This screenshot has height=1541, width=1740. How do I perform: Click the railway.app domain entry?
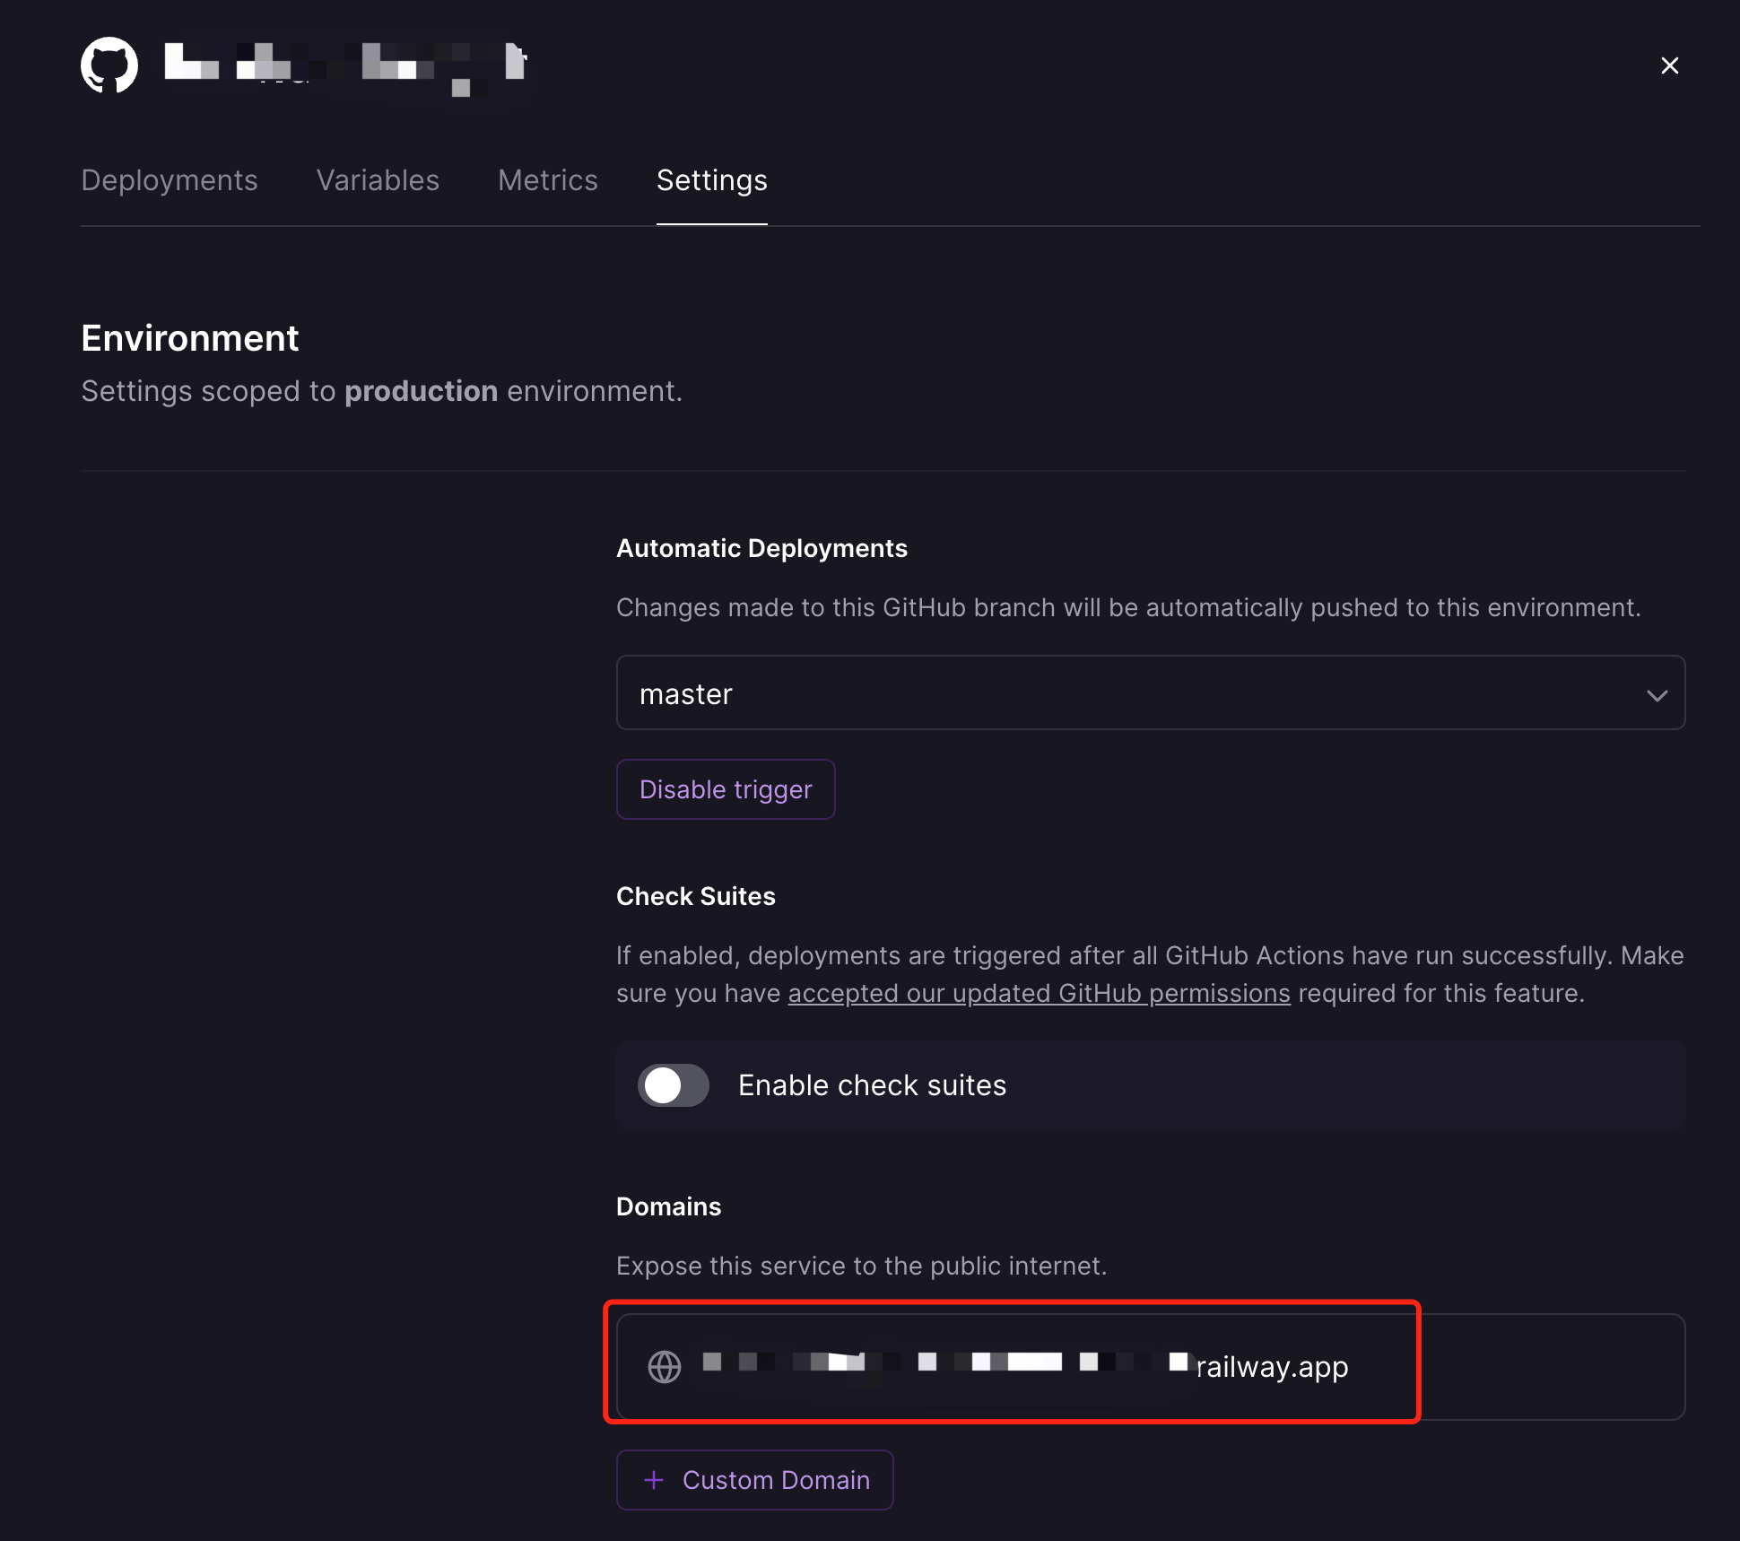(1151, 1367)
